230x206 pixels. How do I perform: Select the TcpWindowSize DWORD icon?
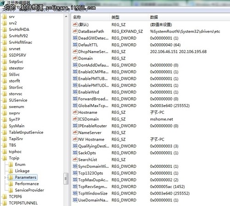[75, 193]
